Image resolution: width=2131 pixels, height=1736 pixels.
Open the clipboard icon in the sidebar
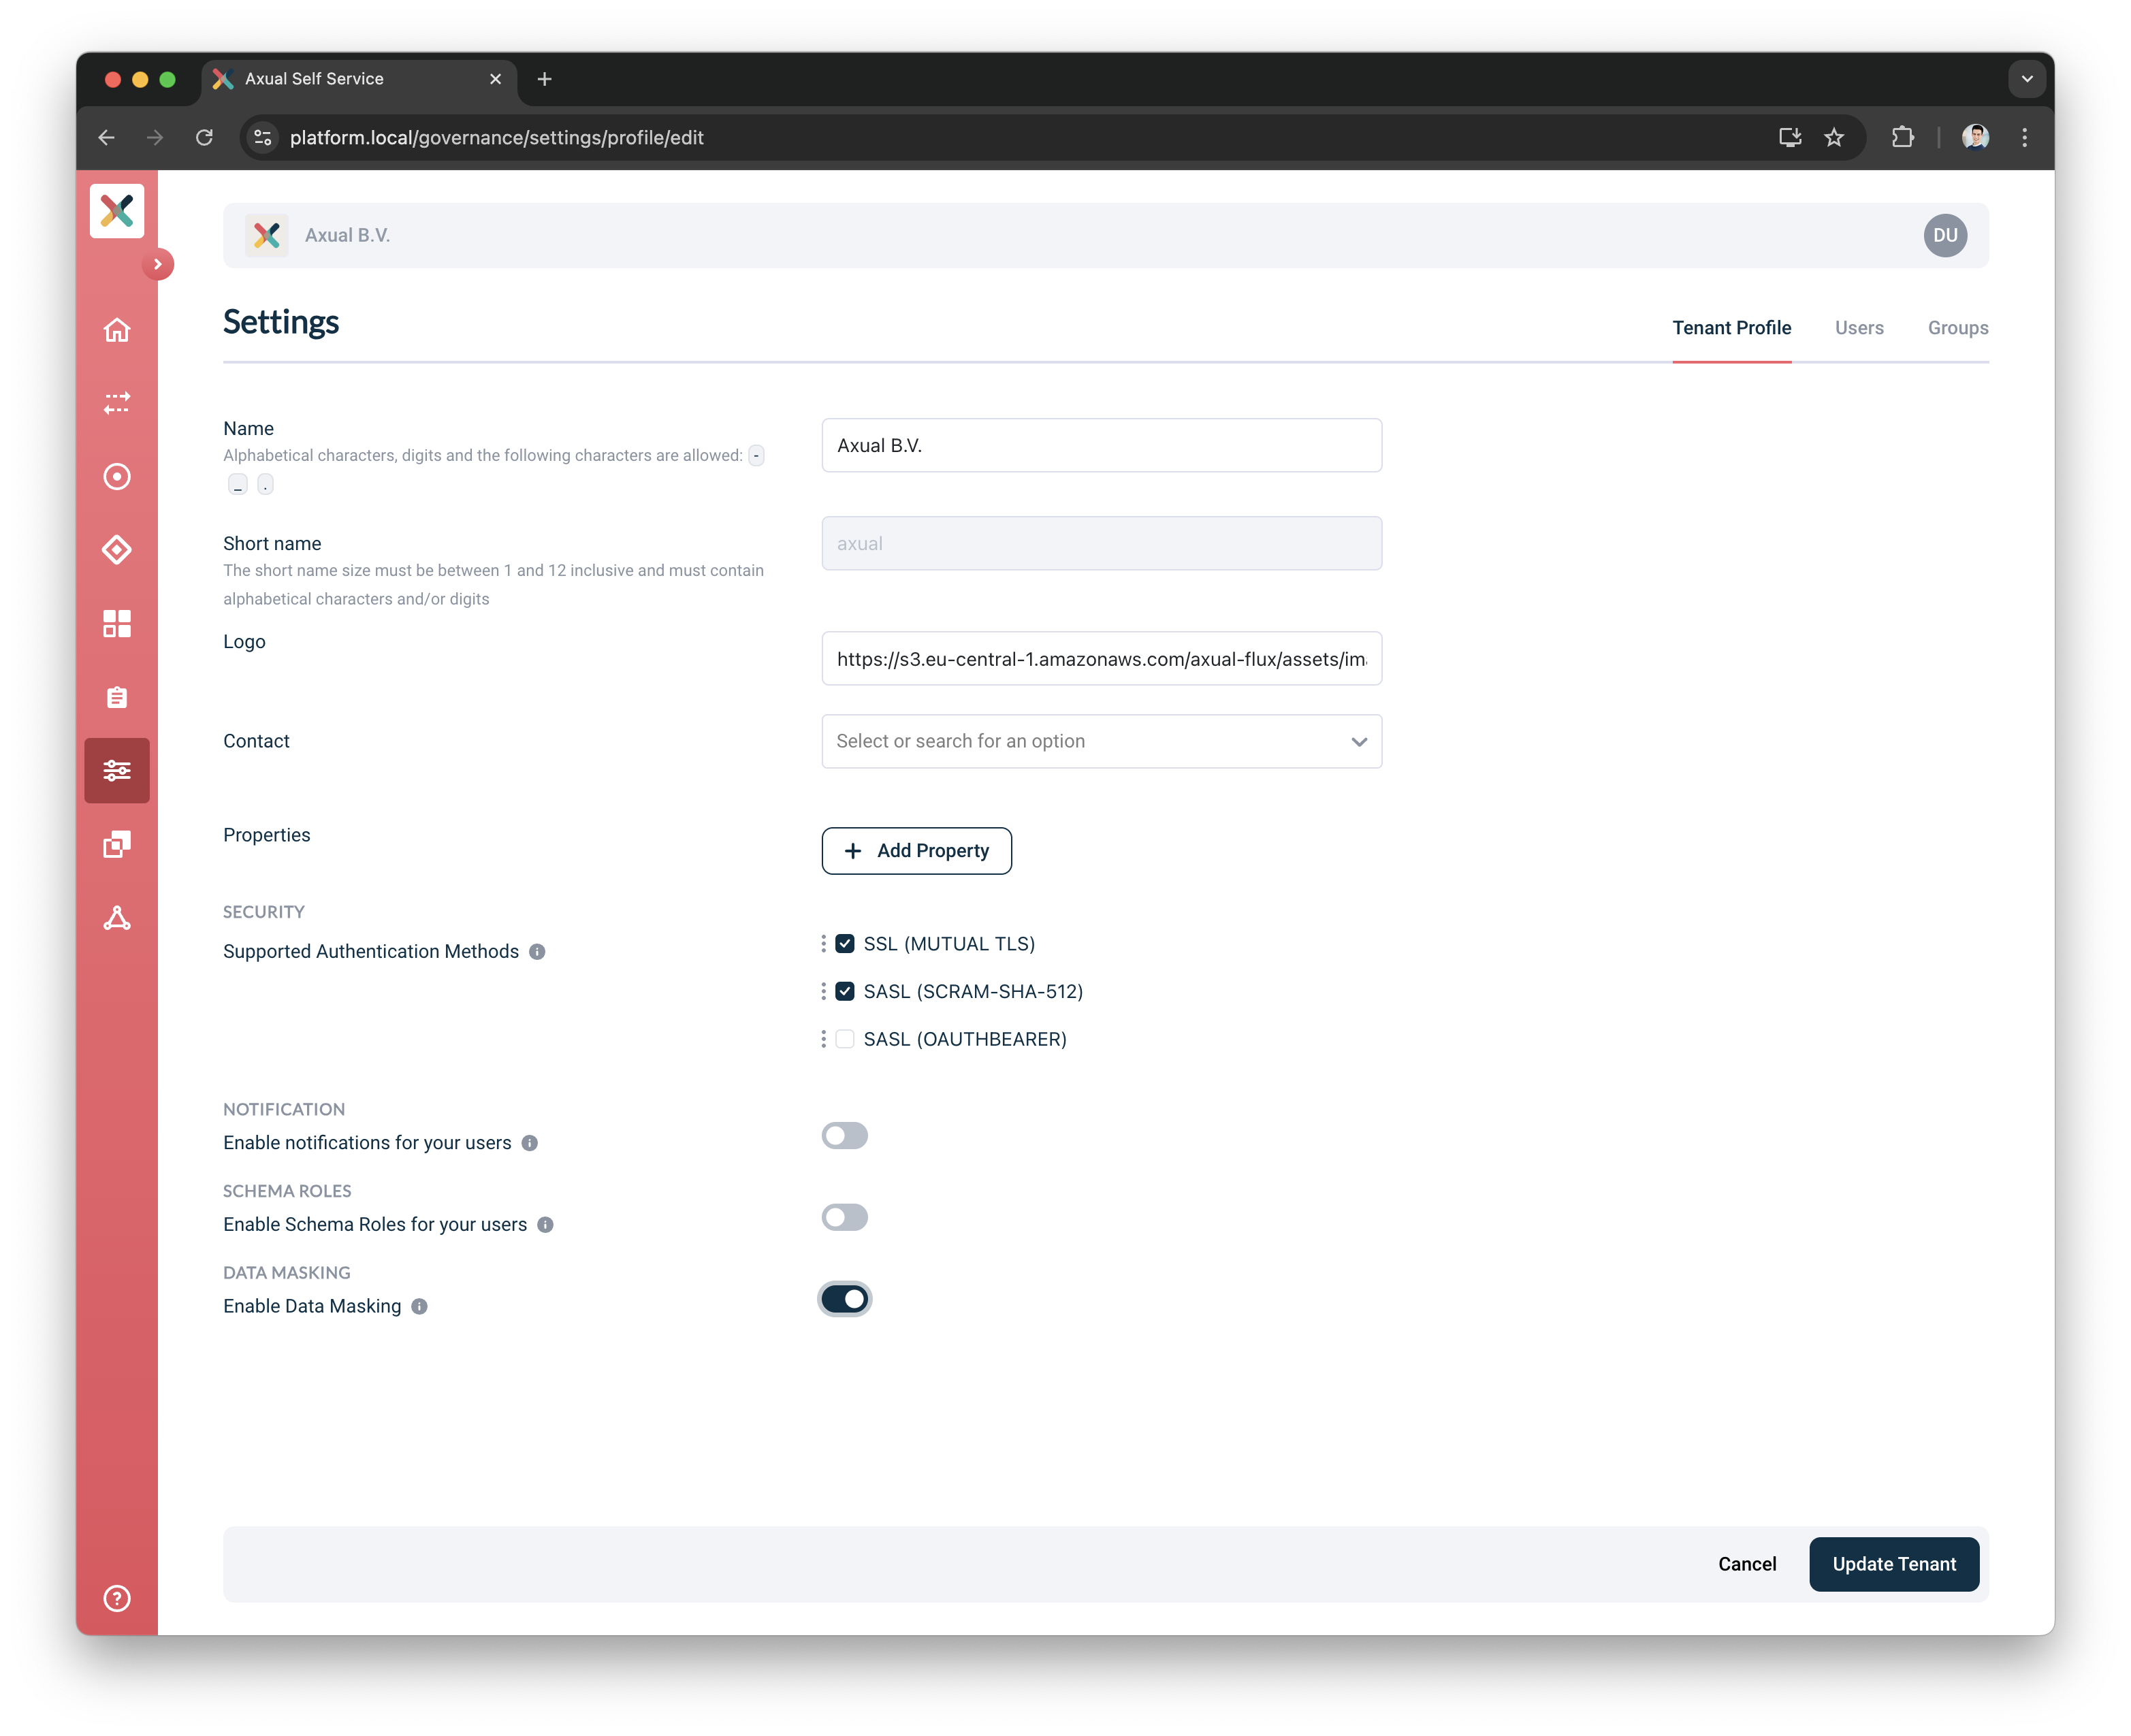click(x=117, y=697)
